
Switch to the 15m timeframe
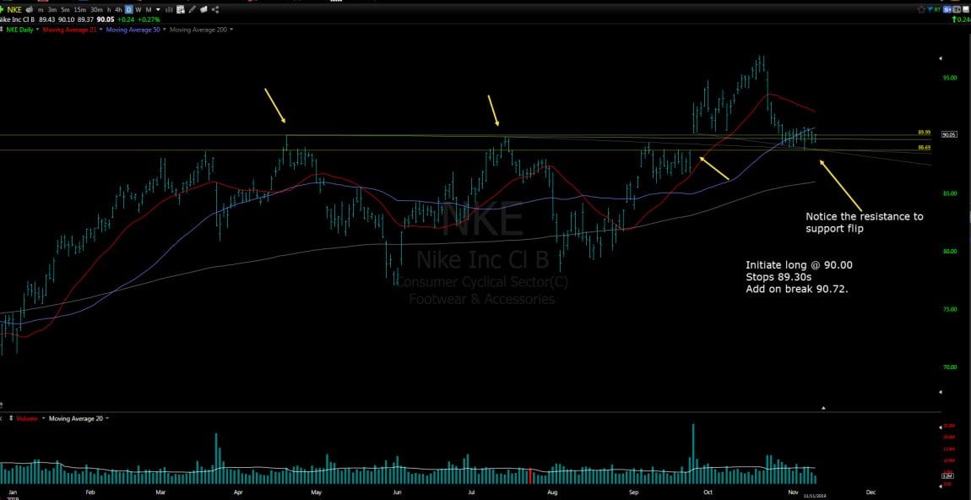(80, 10)
